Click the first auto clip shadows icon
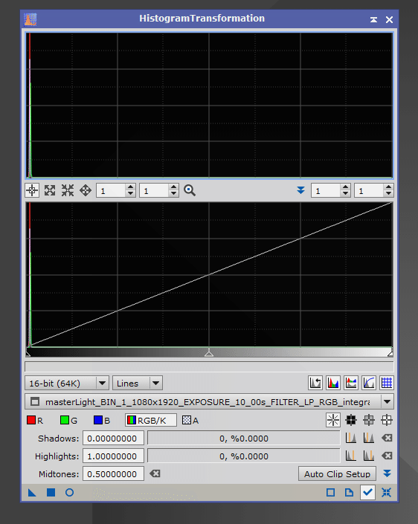This screenshot has height=524, width=418. click(x=351, y=438)
